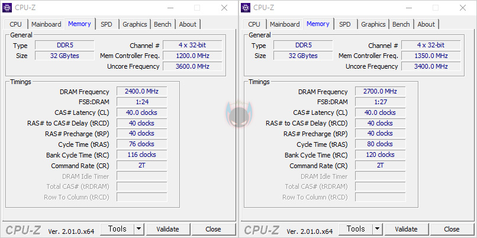
Task: Click empty DRAM Idle Timer field in left window
Action: pos(142,176)
